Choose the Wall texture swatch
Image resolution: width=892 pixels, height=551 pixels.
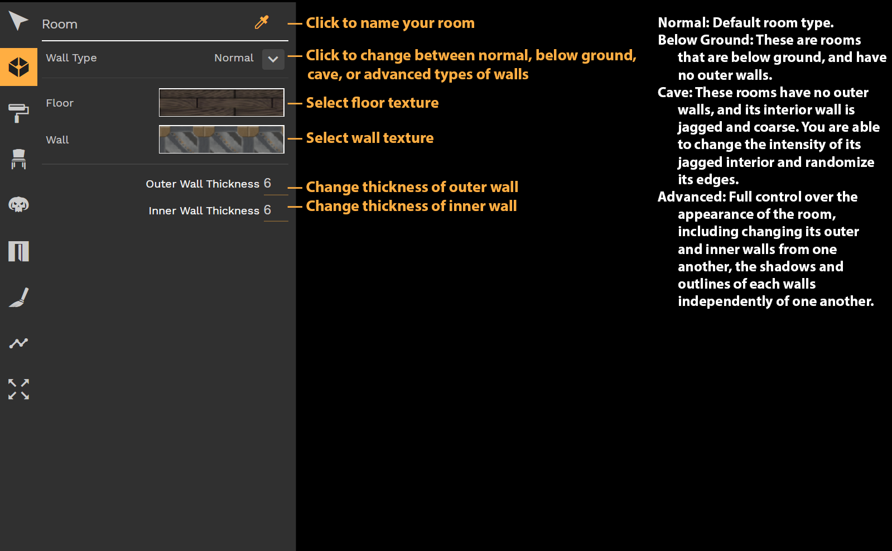point(221,140)
